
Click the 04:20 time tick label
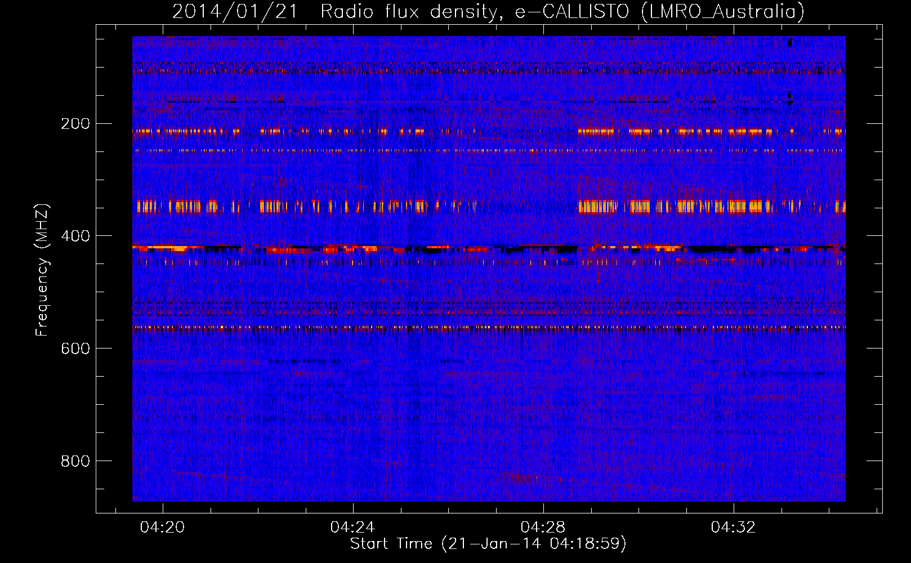click(x=163, y=527)
